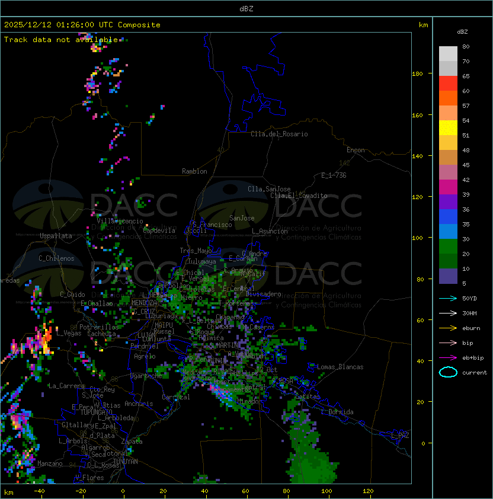The width and height of the screenshot is (493, 499).
Task: Click the 'E_1-736' map label
Action: click(x=334, y=175)
